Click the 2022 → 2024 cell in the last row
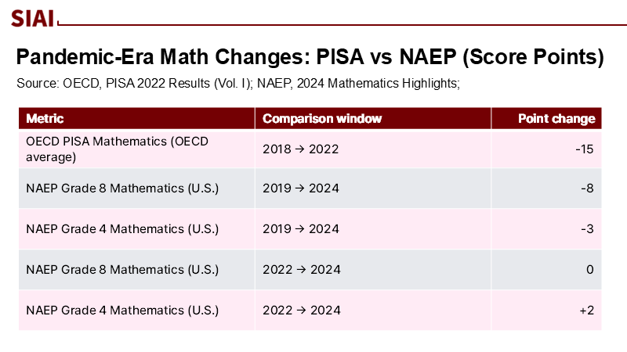 tap(302, 310)
